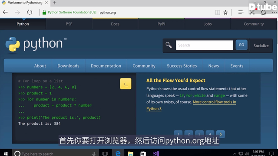
Task: Open the reading view book icon
Action: point(217,13)
